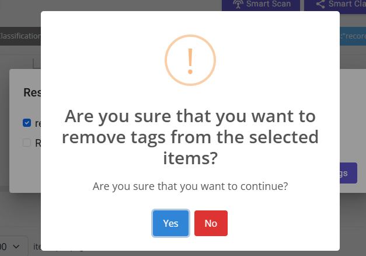Click the share icon on Smart Classify

click(320, 4)
